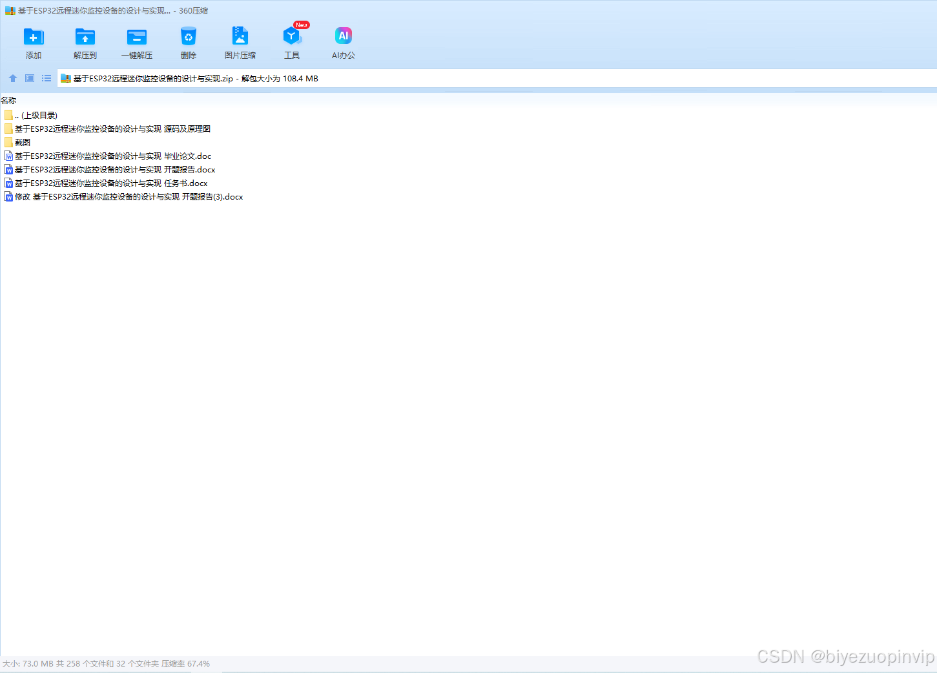937x673 pixels.
Task: Open the AI办公 icon
Action: pyautogui.click(x=344, y=36)
